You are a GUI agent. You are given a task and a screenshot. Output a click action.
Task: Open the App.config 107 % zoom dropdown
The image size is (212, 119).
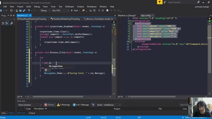pyautogui.click(x=126, y=97)
